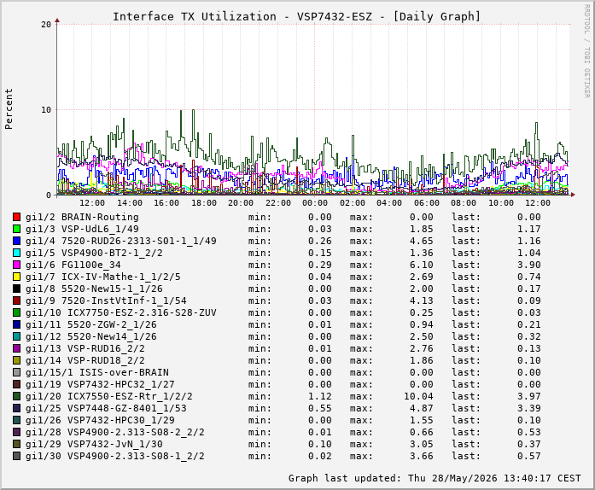Image resolution: width=595 pixels, height=490 pixels.
Task: Click the legend label gi1/7 ICX-IV-Mathe-1_1/2/5
Action: pos(102,277)
